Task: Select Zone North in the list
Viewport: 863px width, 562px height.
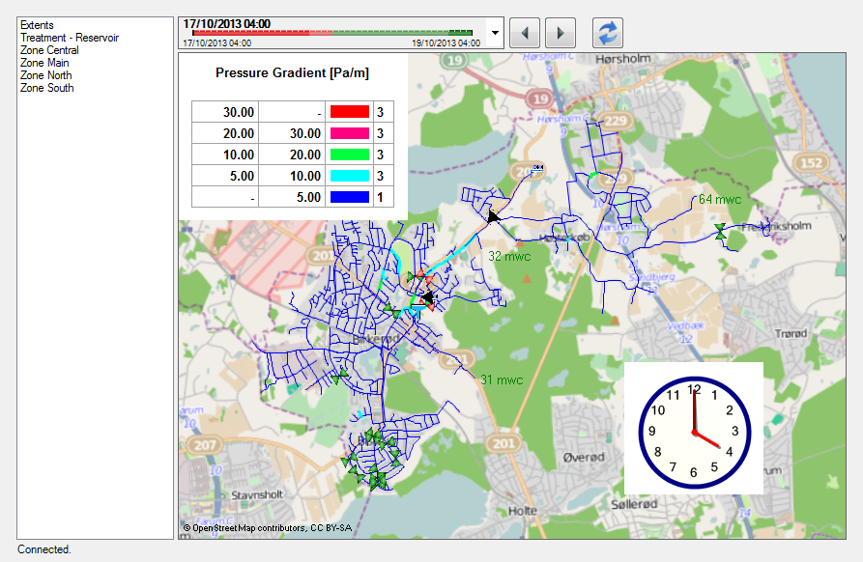Action: point(45,75)
